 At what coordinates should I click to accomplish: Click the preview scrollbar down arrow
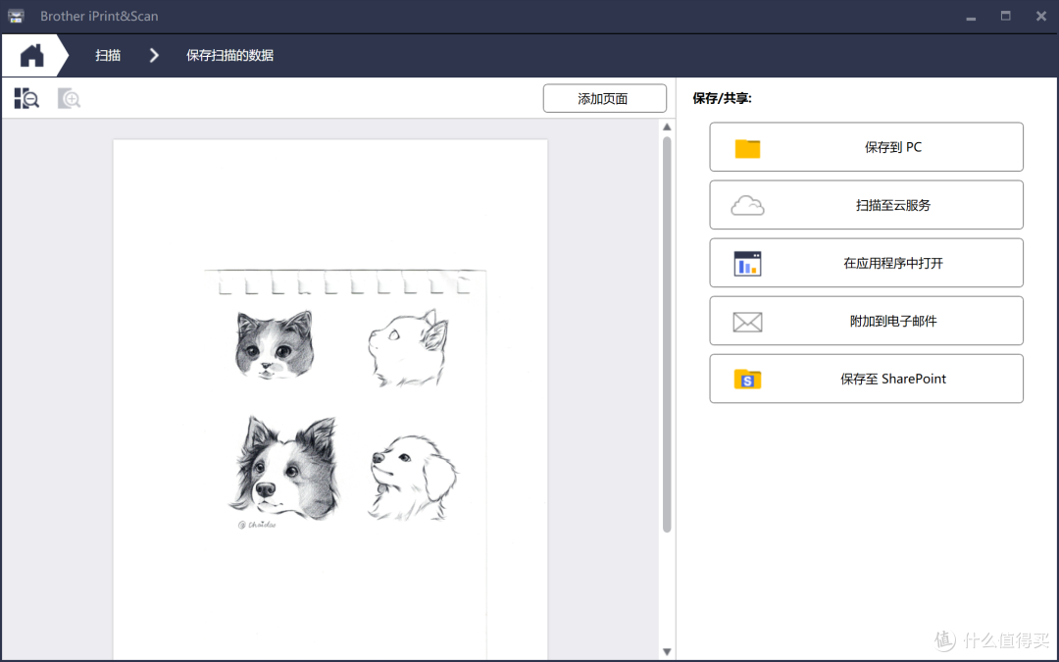pos(668,652)
